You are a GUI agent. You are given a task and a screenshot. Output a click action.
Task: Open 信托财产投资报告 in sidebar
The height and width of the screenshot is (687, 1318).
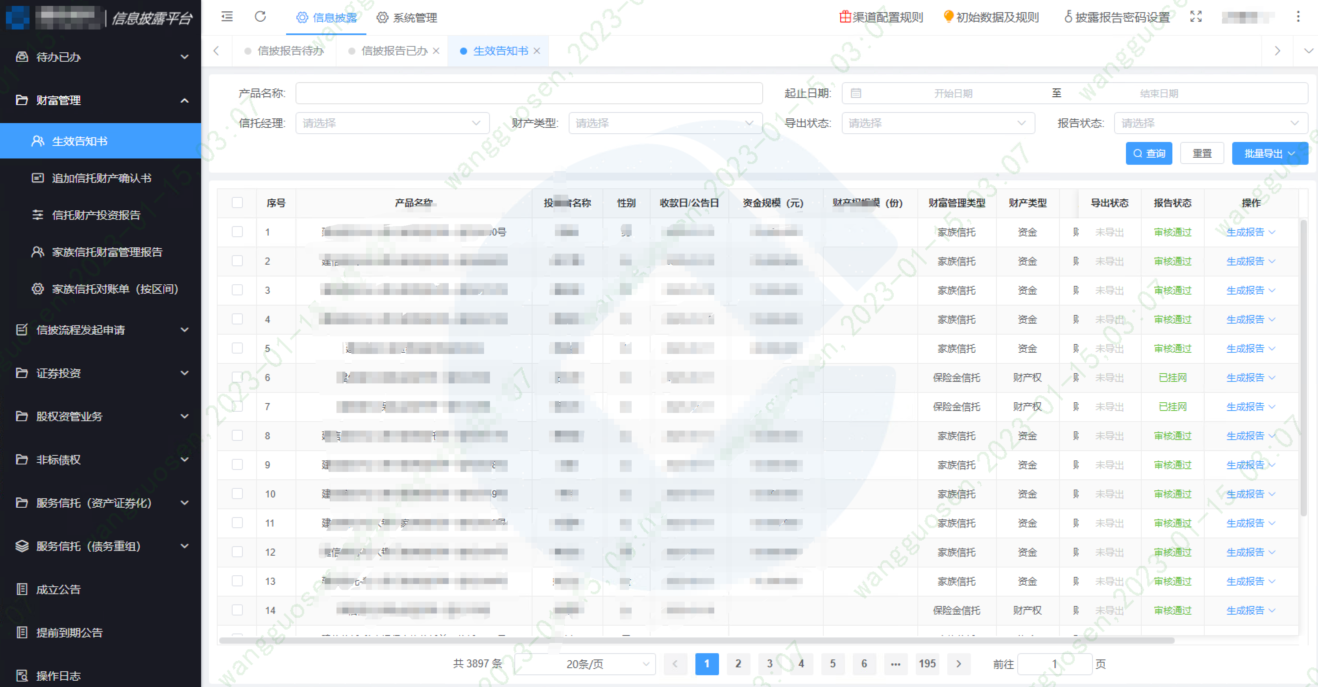101,215
